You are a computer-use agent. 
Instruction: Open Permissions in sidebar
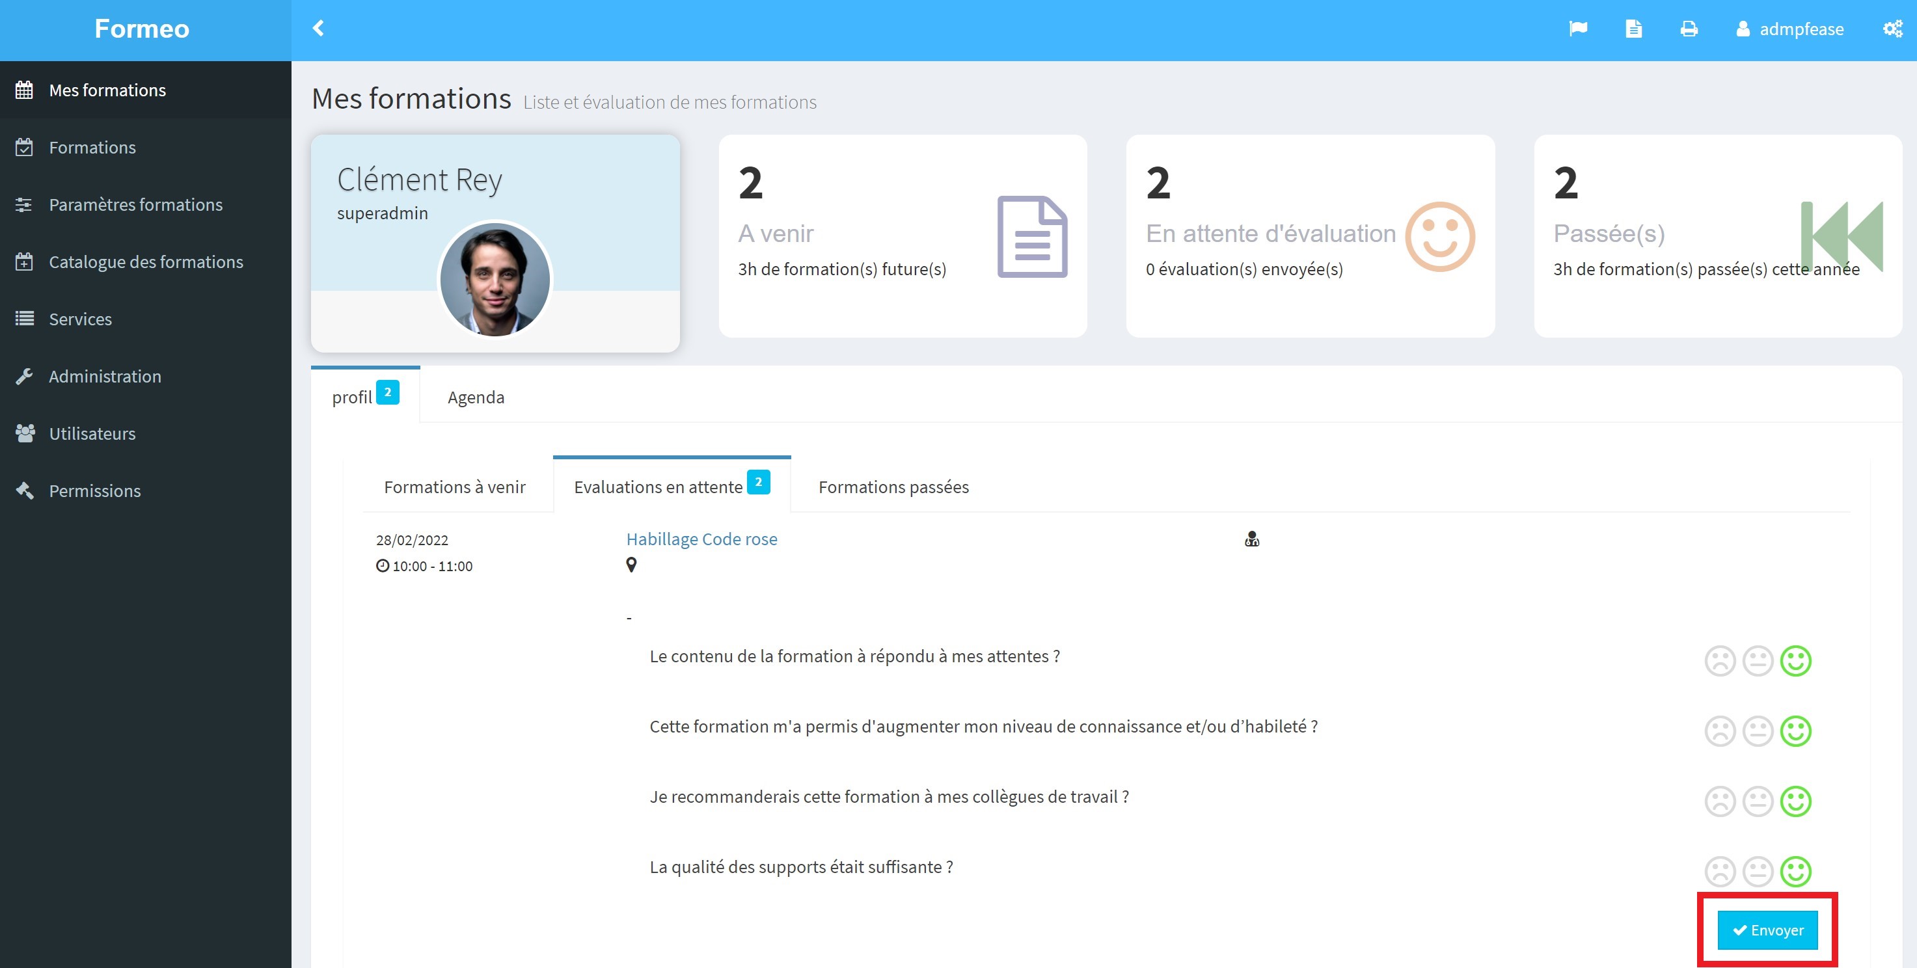pyautogui.click(x=146, y=491)
